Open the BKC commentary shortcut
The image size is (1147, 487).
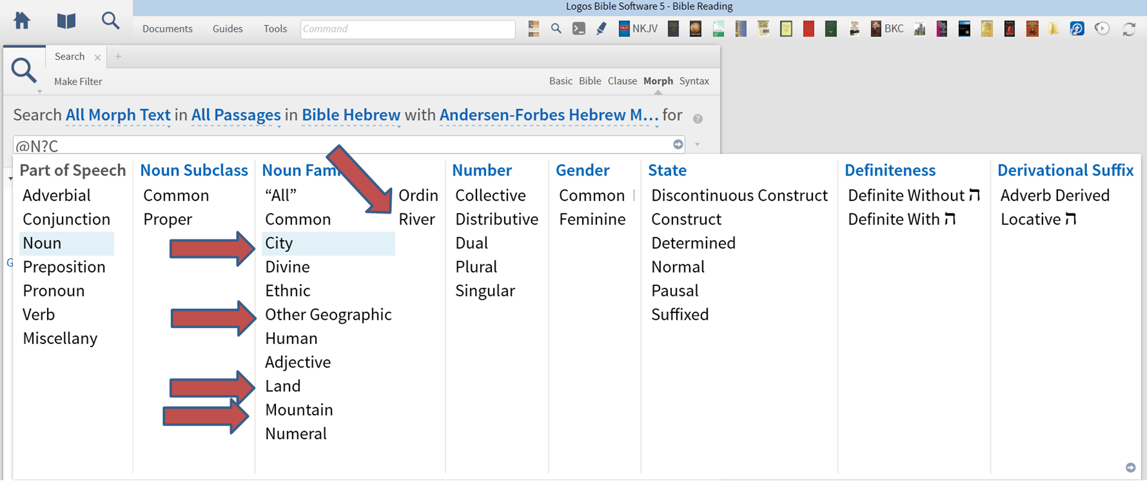[887, 28]
